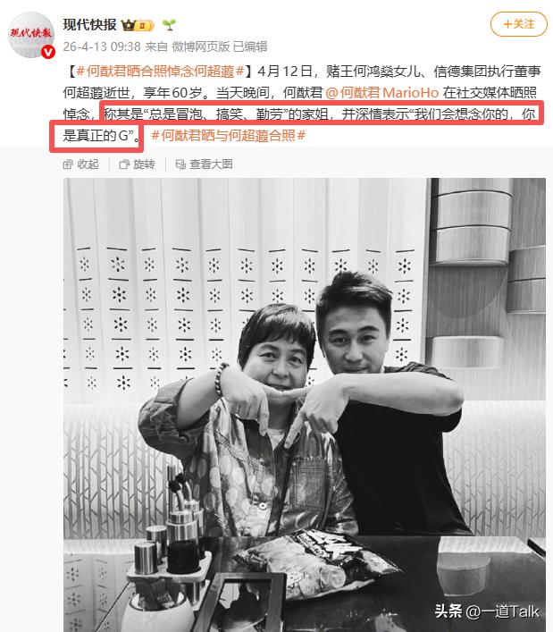Click the 已编辑 edited label
Viewport: 553px width, 632px height.
(250, 46)
